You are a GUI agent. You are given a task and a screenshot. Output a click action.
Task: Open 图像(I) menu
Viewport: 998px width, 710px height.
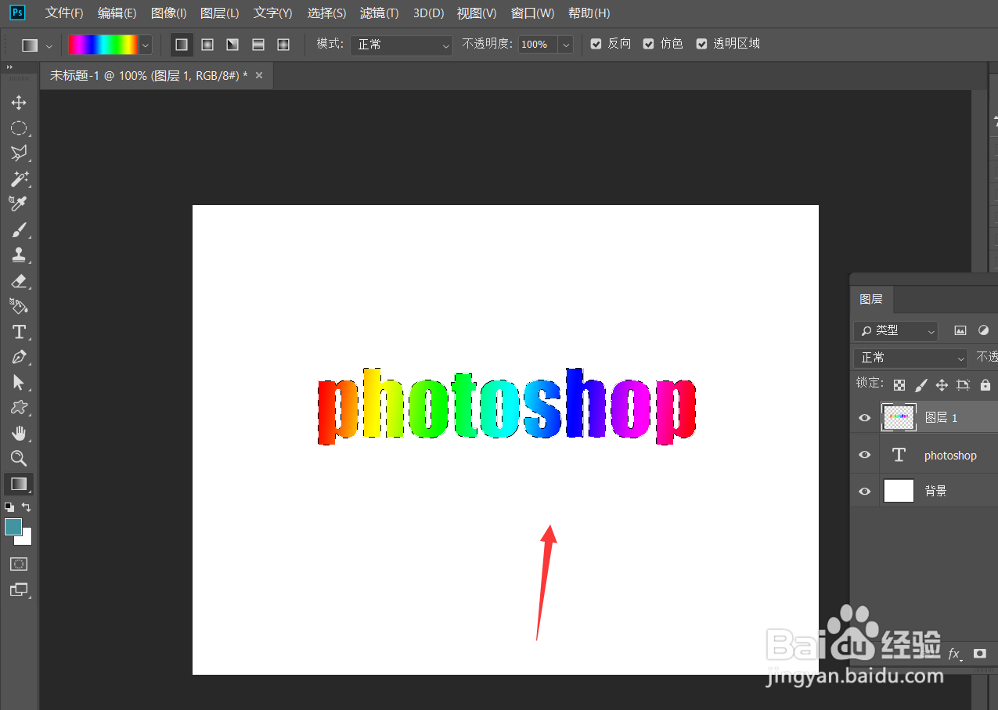pos(168,13)
